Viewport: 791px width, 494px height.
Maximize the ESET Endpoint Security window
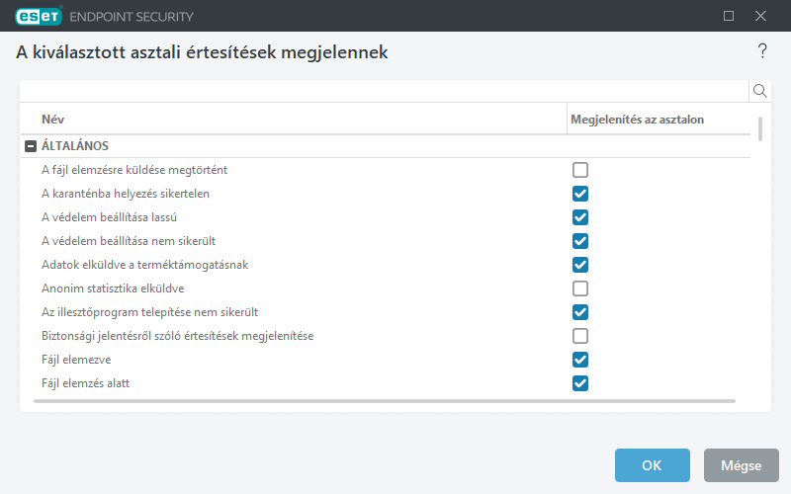pyautogui.click(x=729, y=16)
